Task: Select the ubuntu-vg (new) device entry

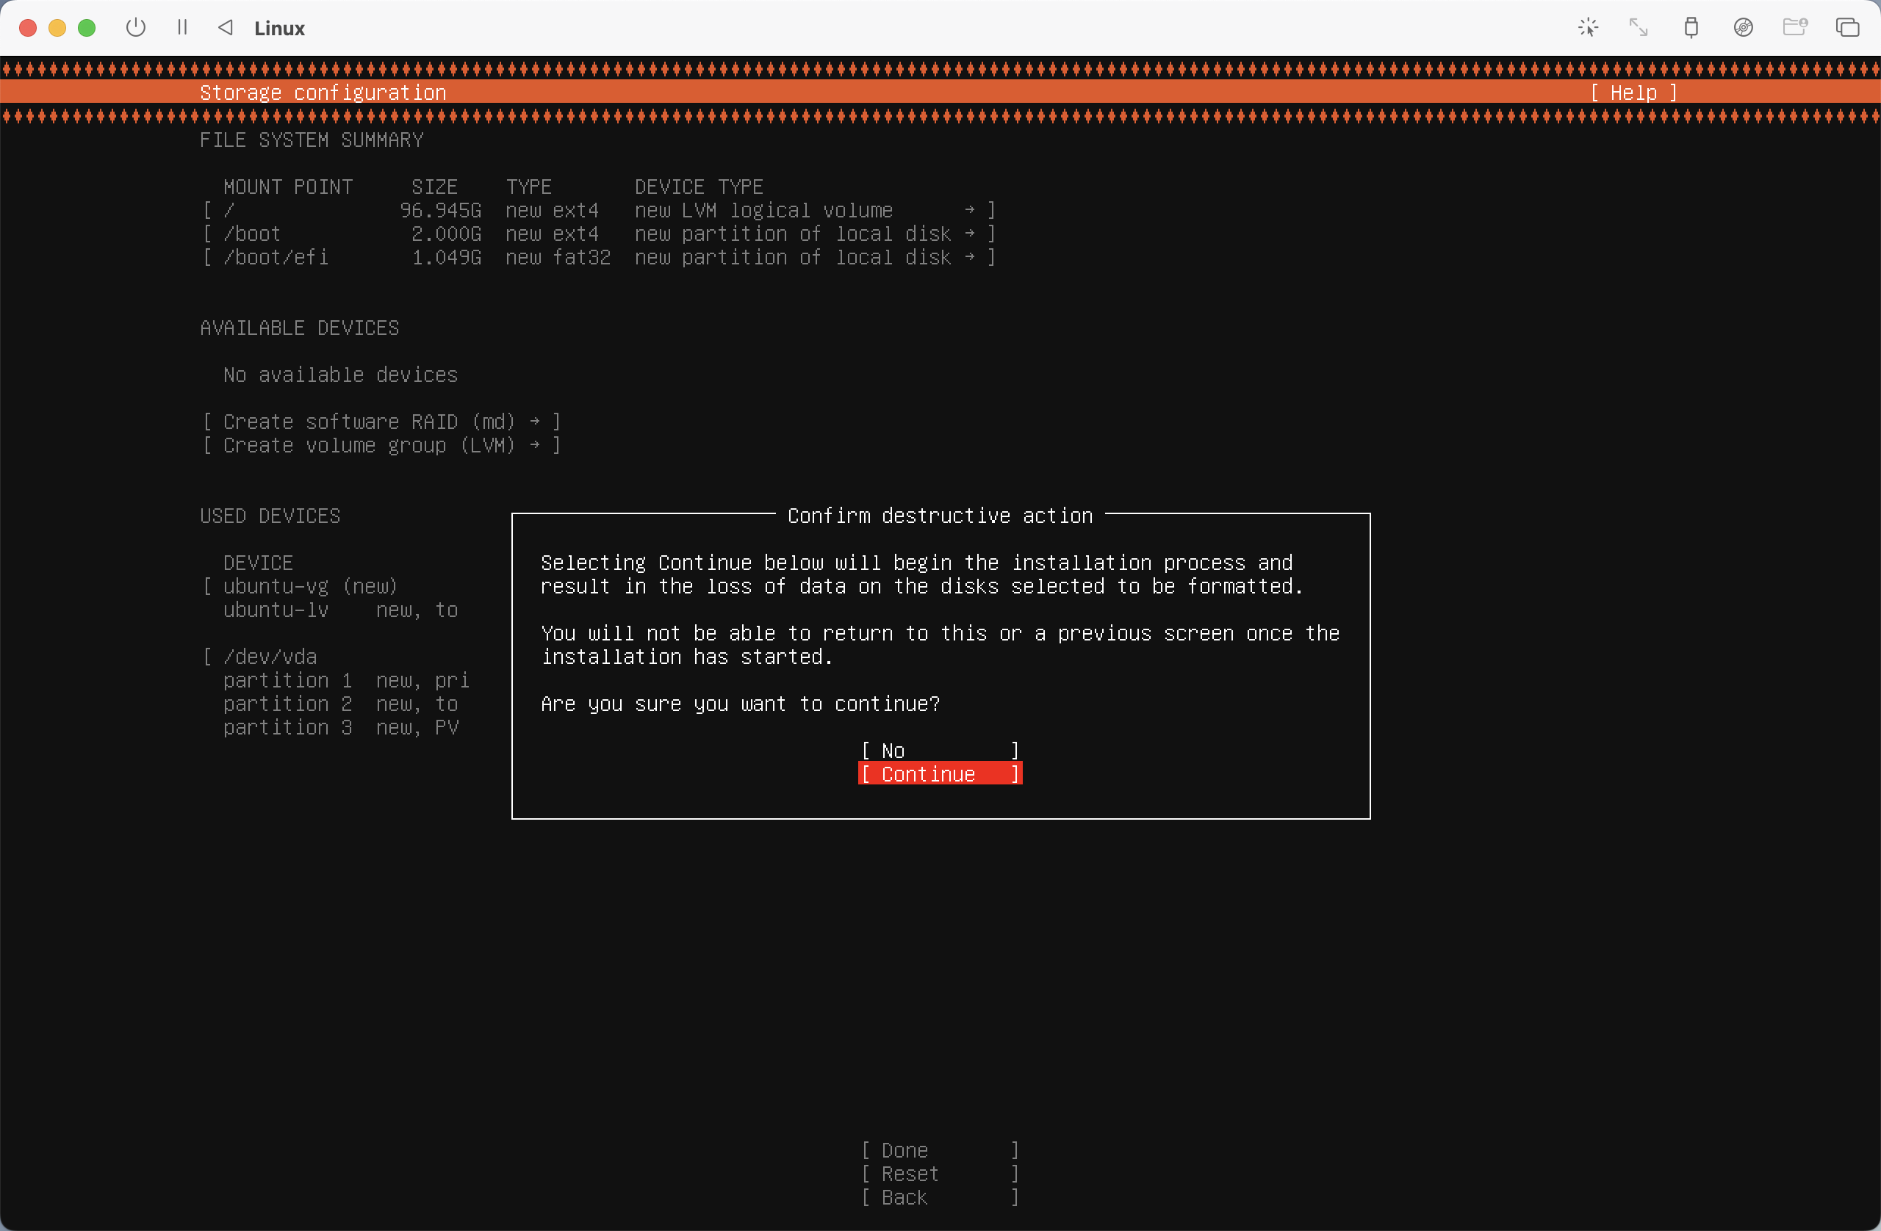Action: (x=309, y=586)
